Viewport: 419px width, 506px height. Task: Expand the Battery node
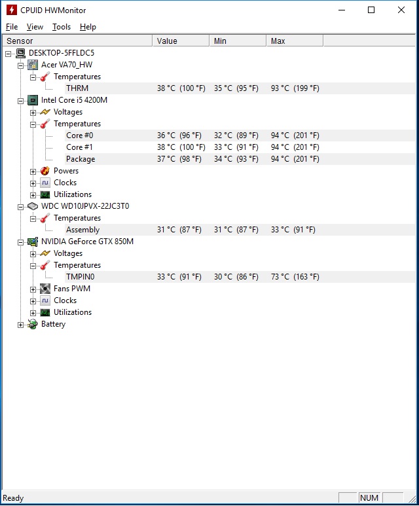(x=21, y=325)
